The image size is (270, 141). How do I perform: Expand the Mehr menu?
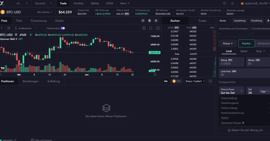pos(125,3)
